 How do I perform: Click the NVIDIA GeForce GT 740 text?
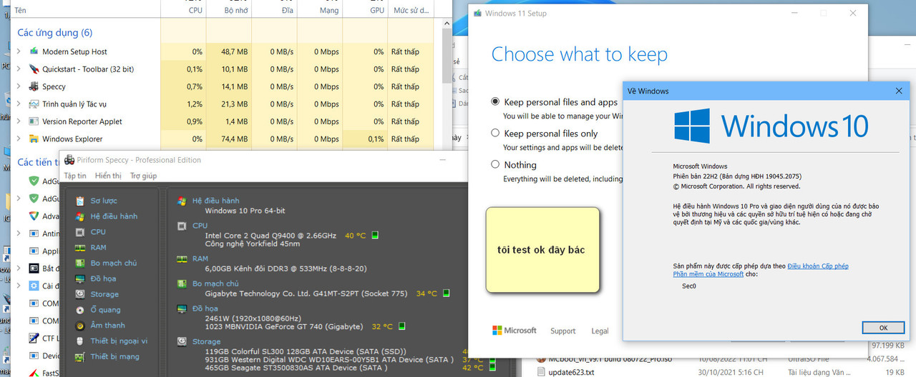[284, 326]
